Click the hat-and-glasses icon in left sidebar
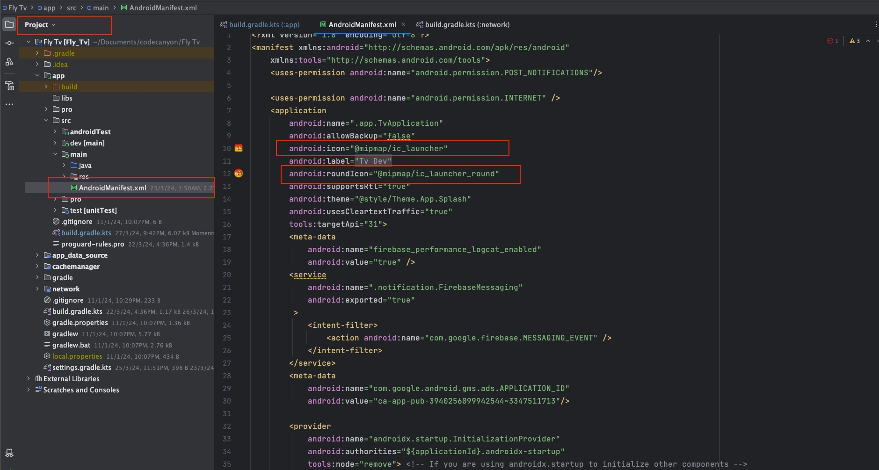The image size is (879, 470). (9, 453)
